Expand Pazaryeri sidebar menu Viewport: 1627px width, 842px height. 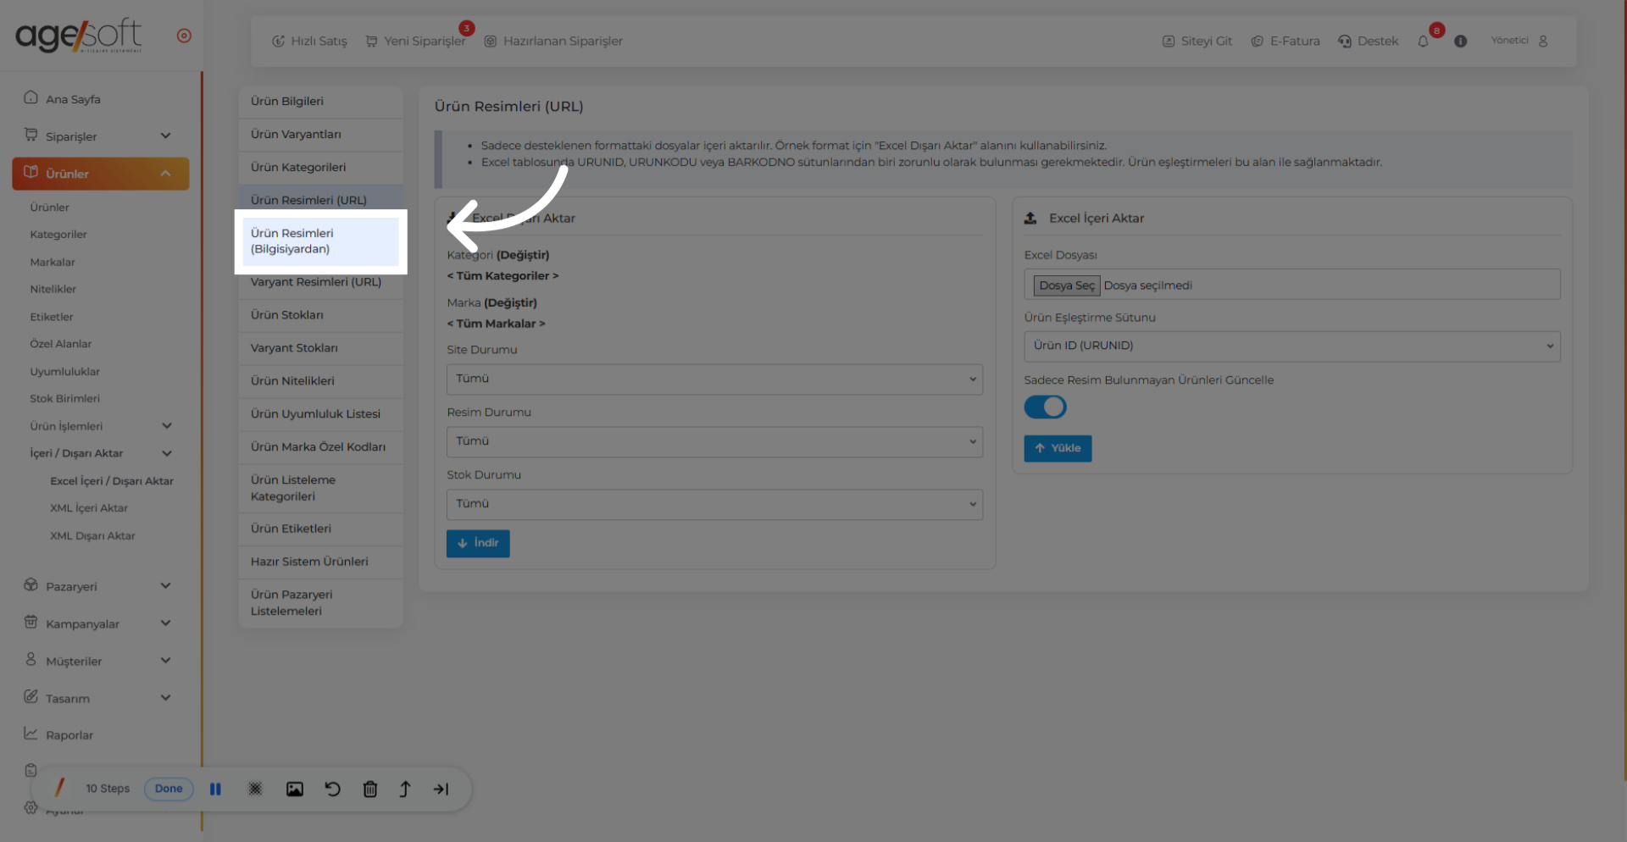(99, 586)
